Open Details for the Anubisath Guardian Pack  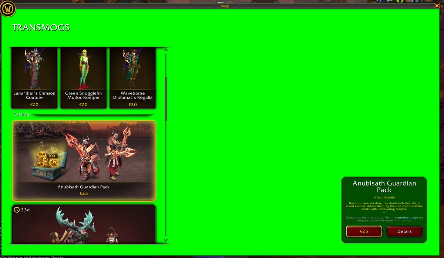(404, 231)
